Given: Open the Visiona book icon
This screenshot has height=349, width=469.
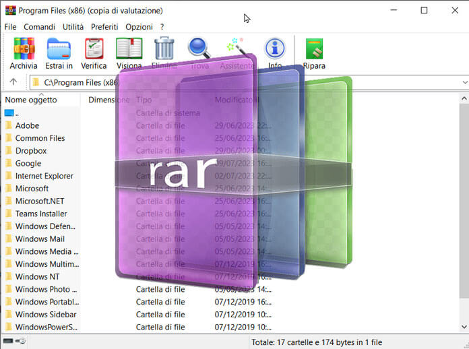Looking at the screenshot, I should pos(129,49).
